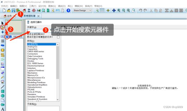The image size is (187, 111).
Task: Click category list scroll up arrow
Action: click(x=58, y=45)
